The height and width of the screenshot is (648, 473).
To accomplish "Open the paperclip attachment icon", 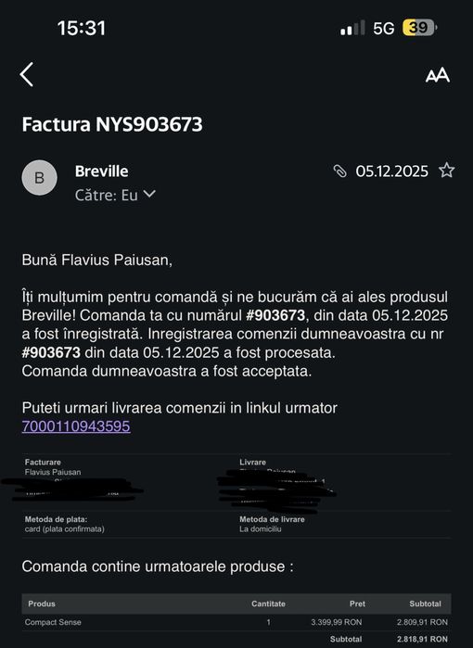I will tap(339, 171).
